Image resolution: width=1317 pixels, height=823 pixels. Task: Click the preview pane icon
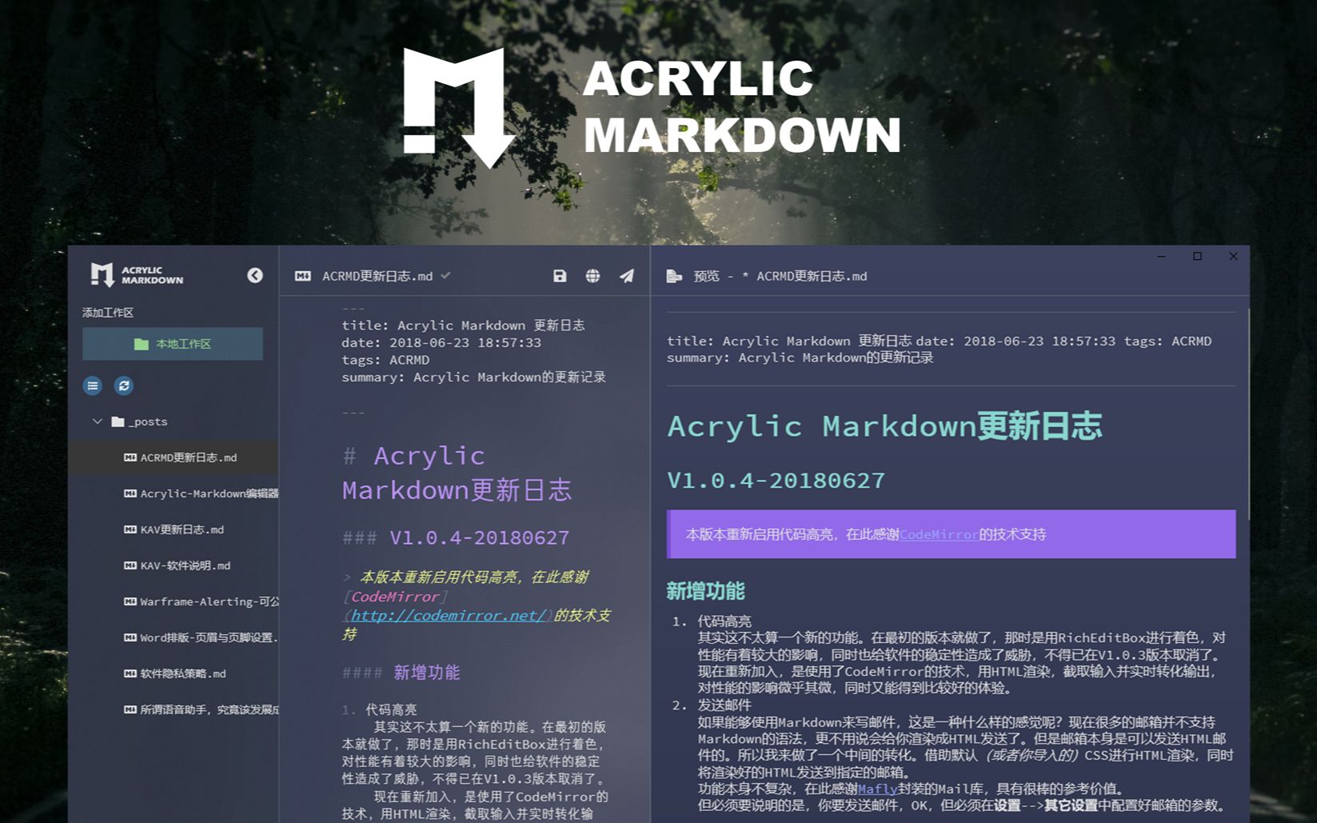[x=674, y=276]
